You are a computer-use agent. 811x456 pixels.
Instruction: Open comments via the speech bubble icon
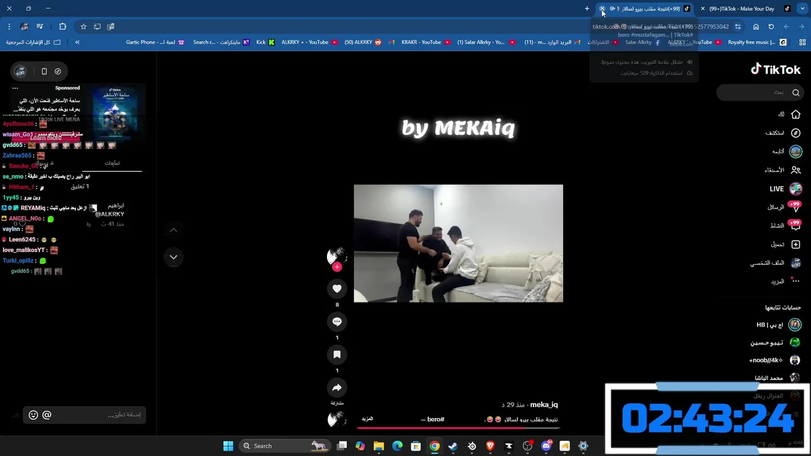coord(337,322)
